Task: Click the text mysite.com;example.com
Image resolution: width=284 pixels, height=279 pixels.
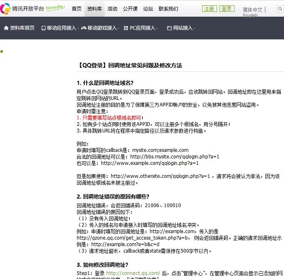Action: 160,150
